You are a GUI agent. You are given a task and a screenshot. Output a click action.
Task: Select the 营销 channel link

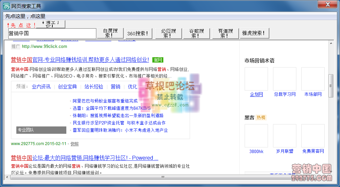115,87
